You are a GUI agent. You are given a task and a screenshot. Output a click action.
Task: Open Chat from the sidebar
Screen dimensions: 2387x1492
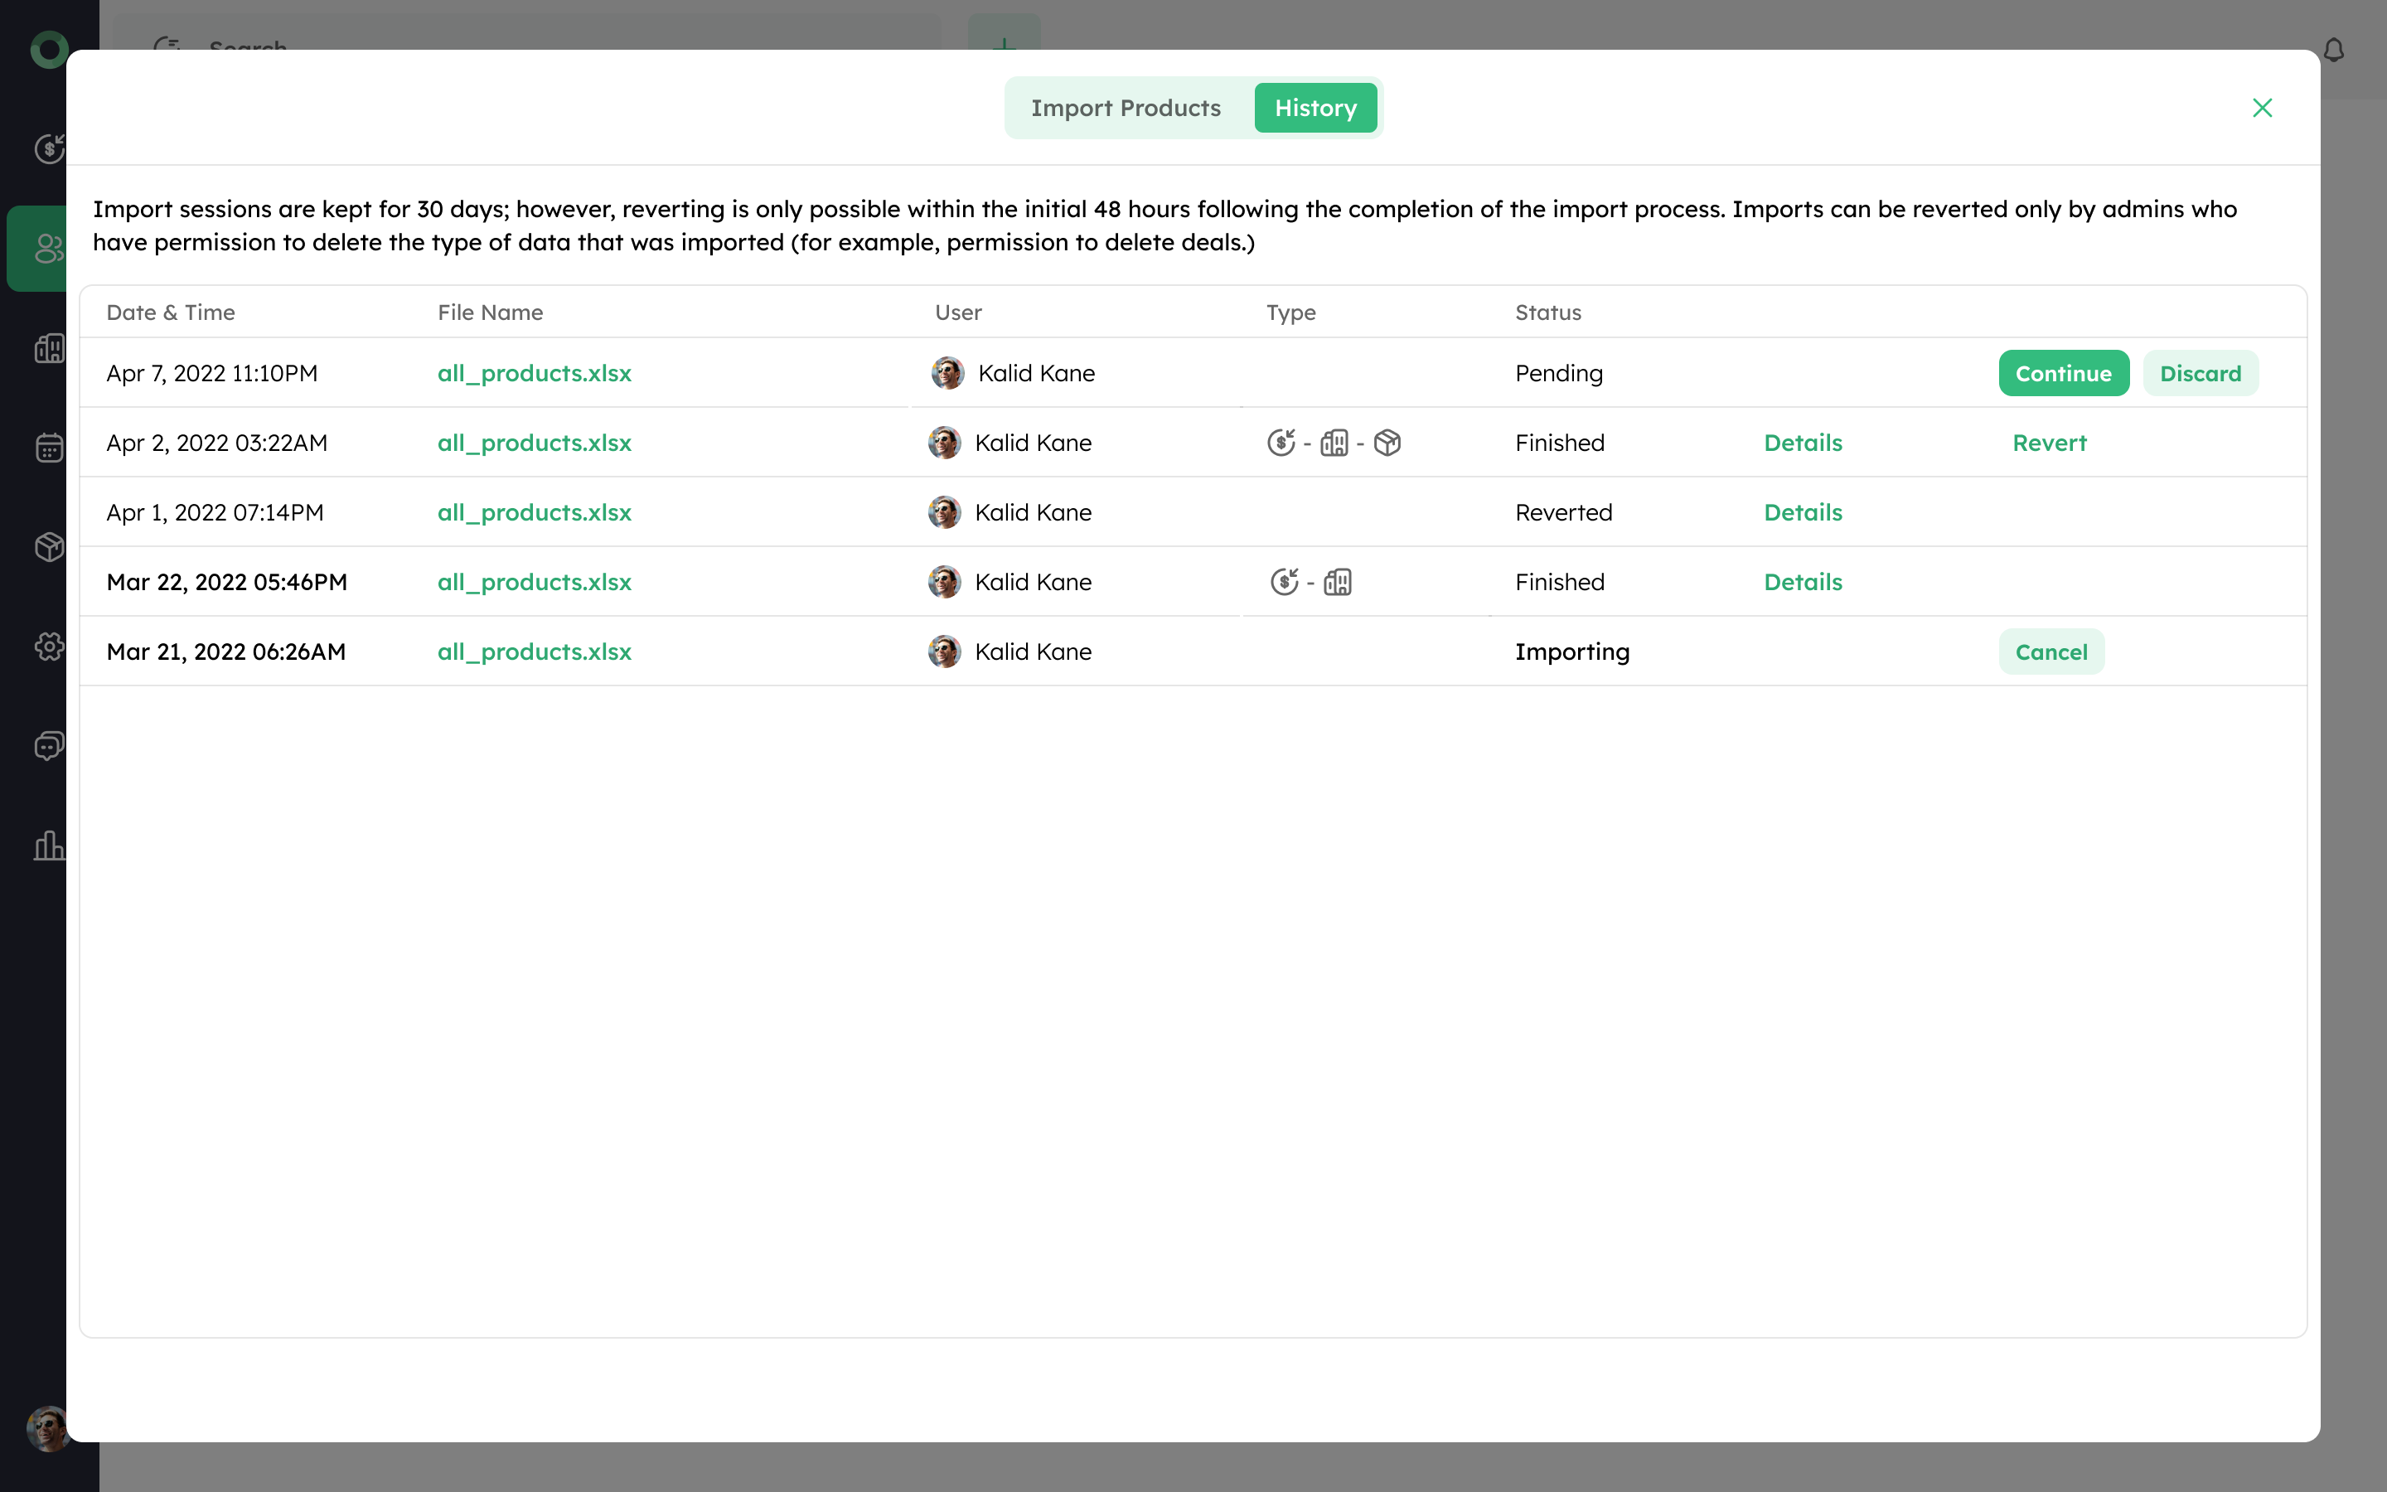[50, 746]
